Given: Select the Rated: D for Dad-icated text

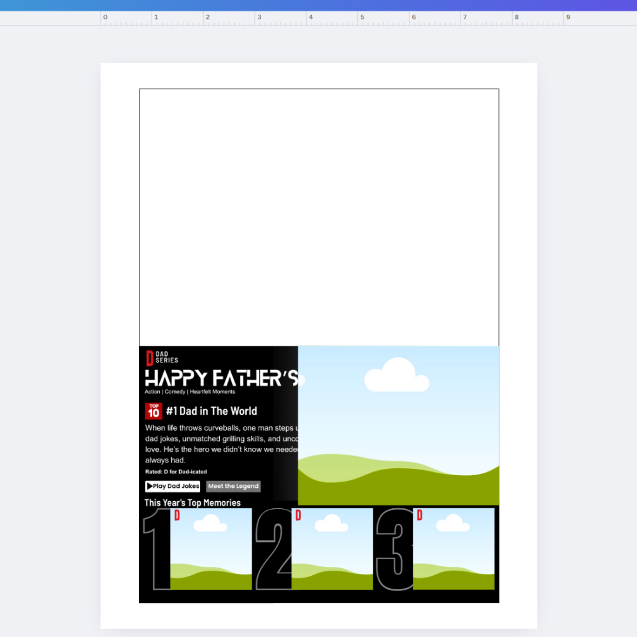Looking at the screenshot, I should click(176, 471).
